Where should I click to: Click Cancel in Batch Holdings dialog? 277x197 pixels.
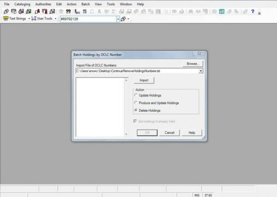(x=170, y=133)
